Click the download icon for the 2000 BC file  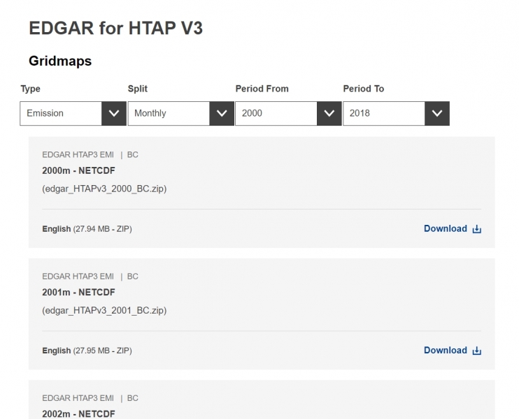(x=477, y=229)
